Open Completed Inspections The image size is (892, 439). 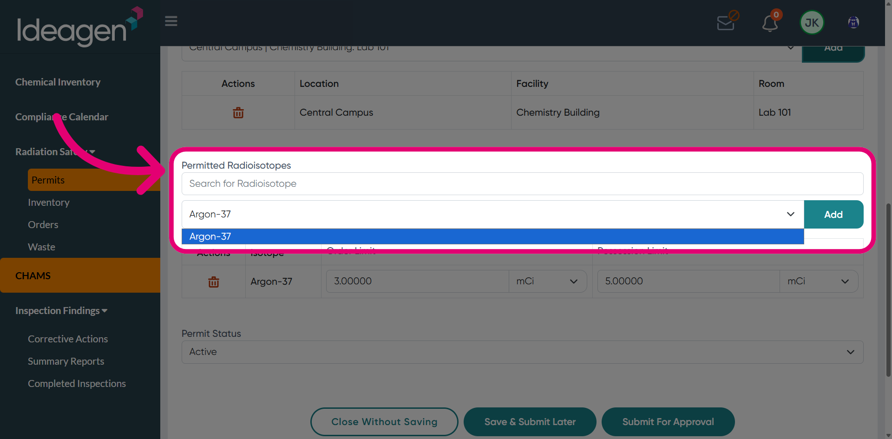[x=77, y=384]
